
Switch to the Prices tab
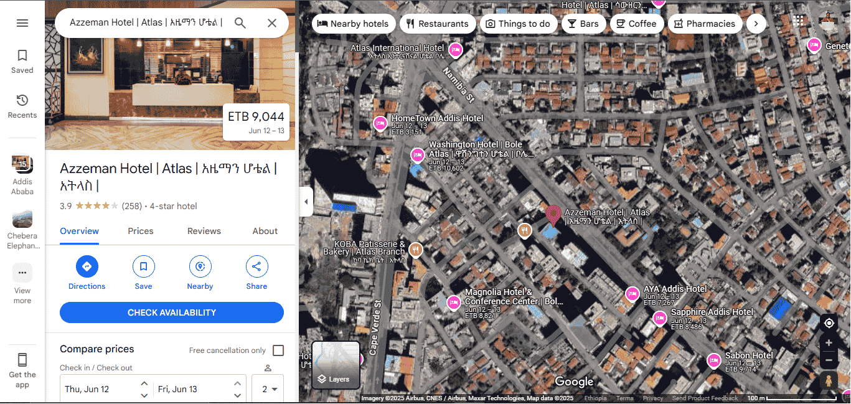click(141, 231)
